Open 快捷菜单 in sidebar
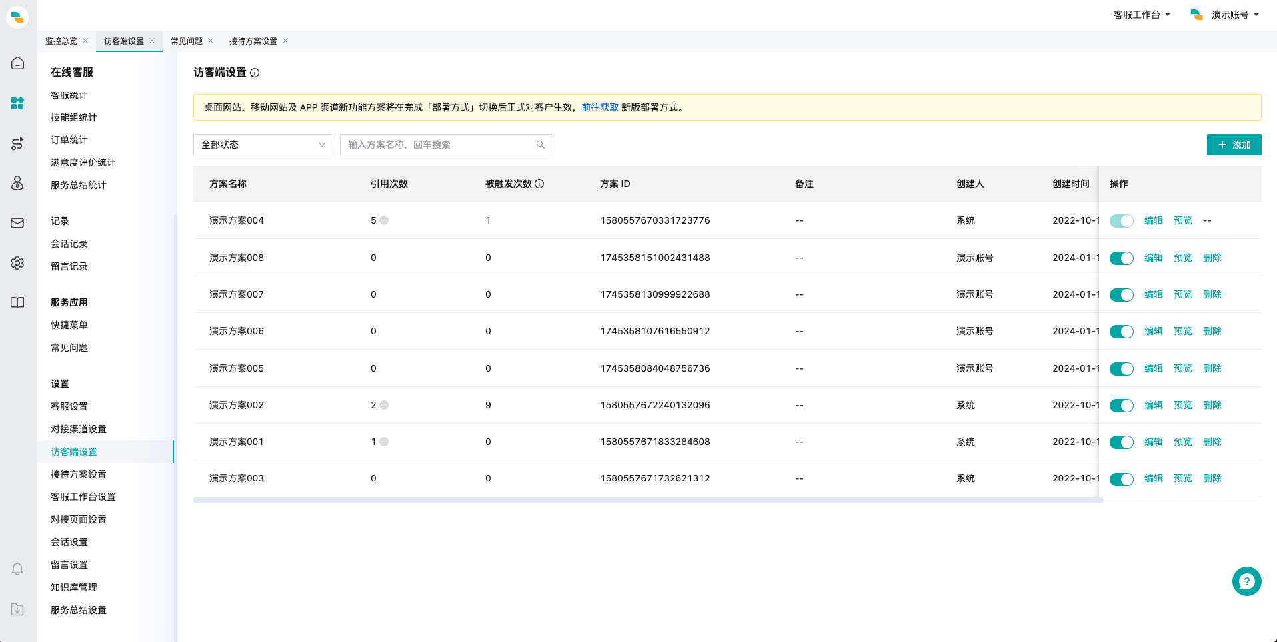The height and width of the screenshot is (642, 1277). coord(69,325)
